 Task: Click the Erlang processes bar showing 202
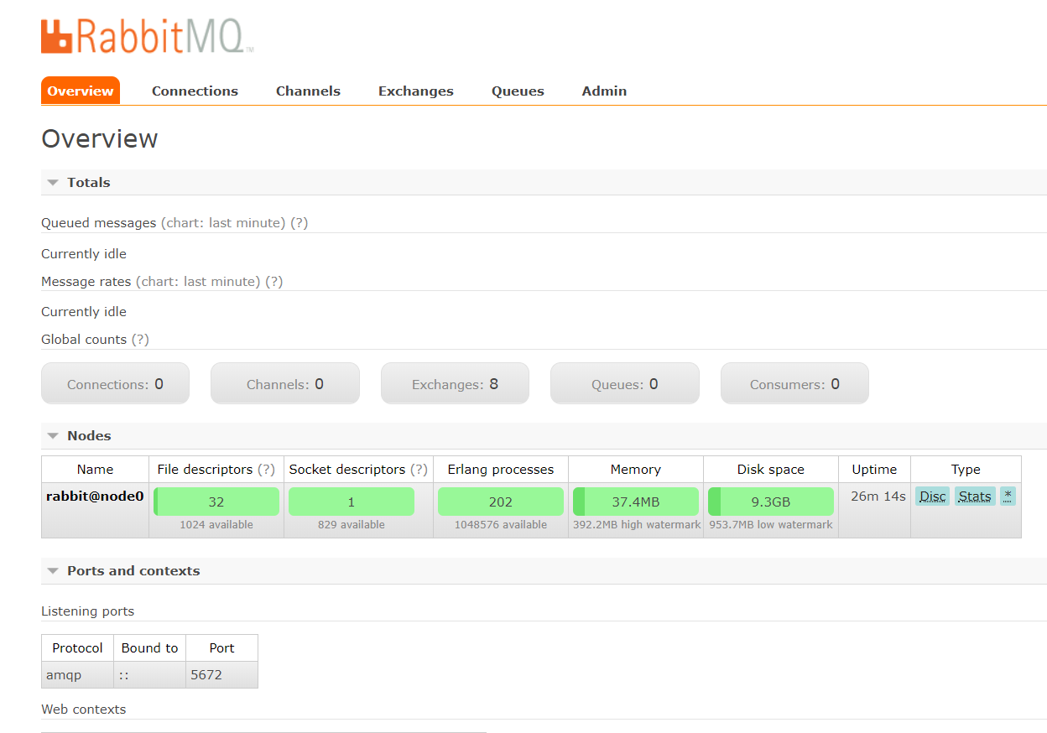coord(501,502)
